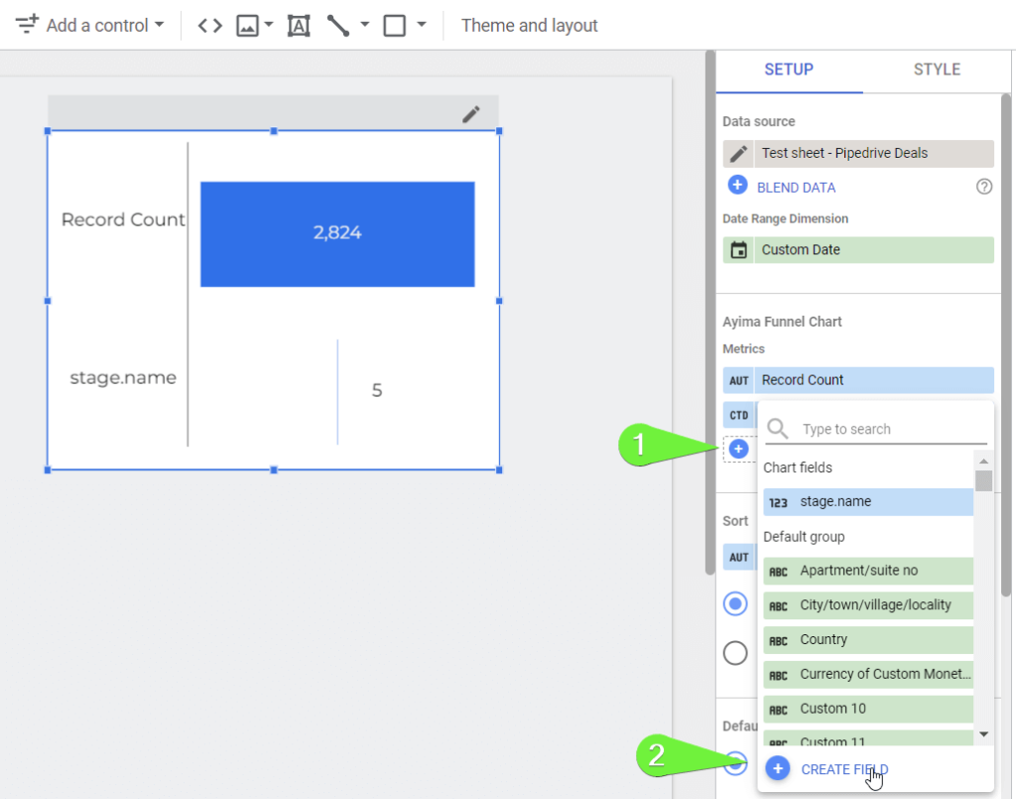Click the add metric plus icon

tap(738, 449)
